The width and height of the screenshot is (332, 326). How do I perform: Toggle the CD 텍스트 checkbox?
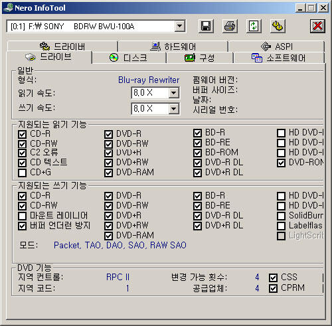pos(22,163)
